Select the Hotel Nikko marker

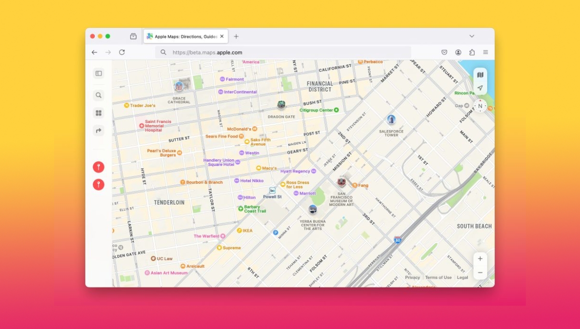point(237,180)
